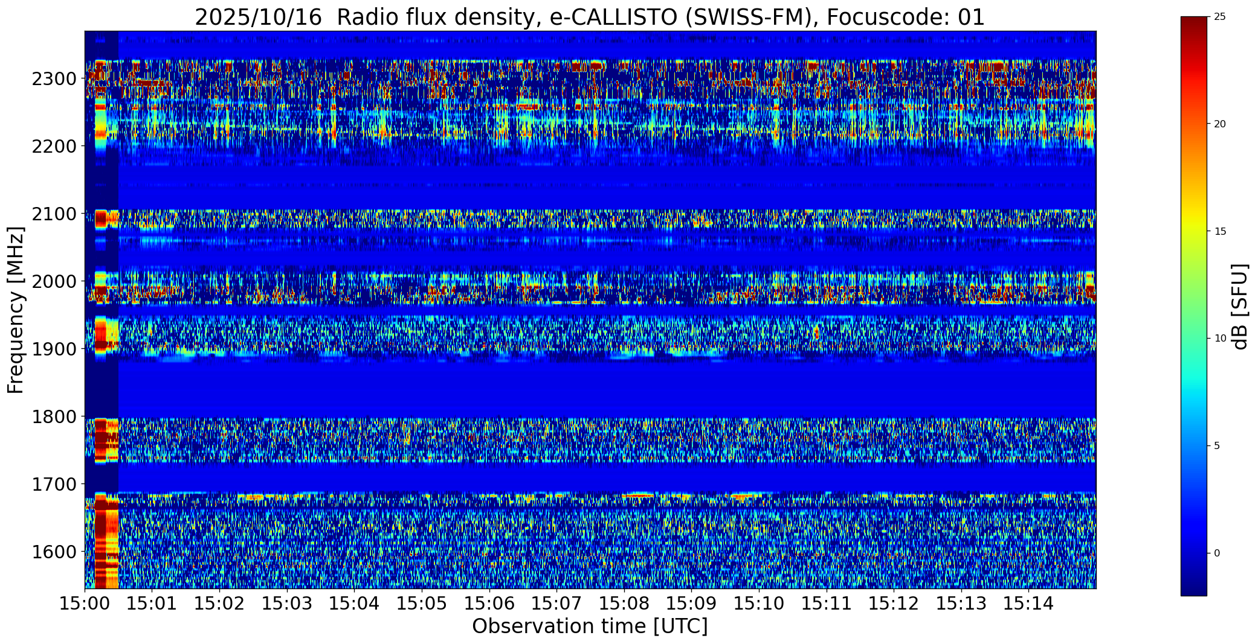Click the colorbar tick label 5
The height and width of the screenshot is (644, 1258).
coord(1216,445)
